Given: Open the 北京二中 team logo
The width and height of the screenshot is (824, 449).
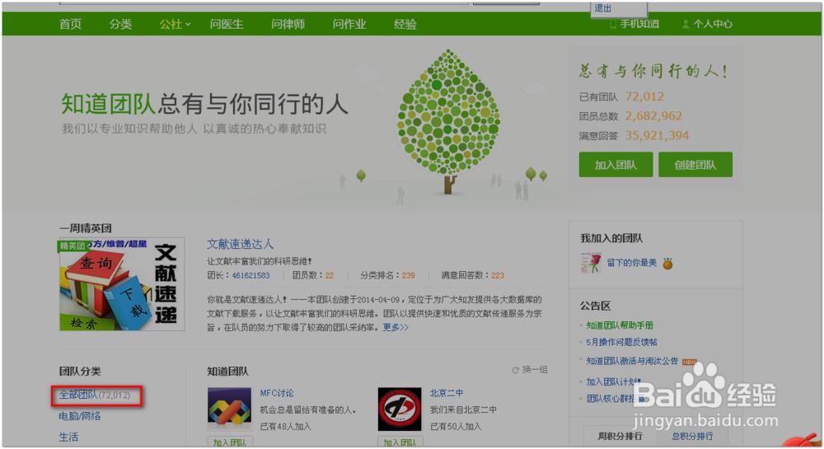Looking at the screenshot, I should pyautogui.click(x=400, y=409).
